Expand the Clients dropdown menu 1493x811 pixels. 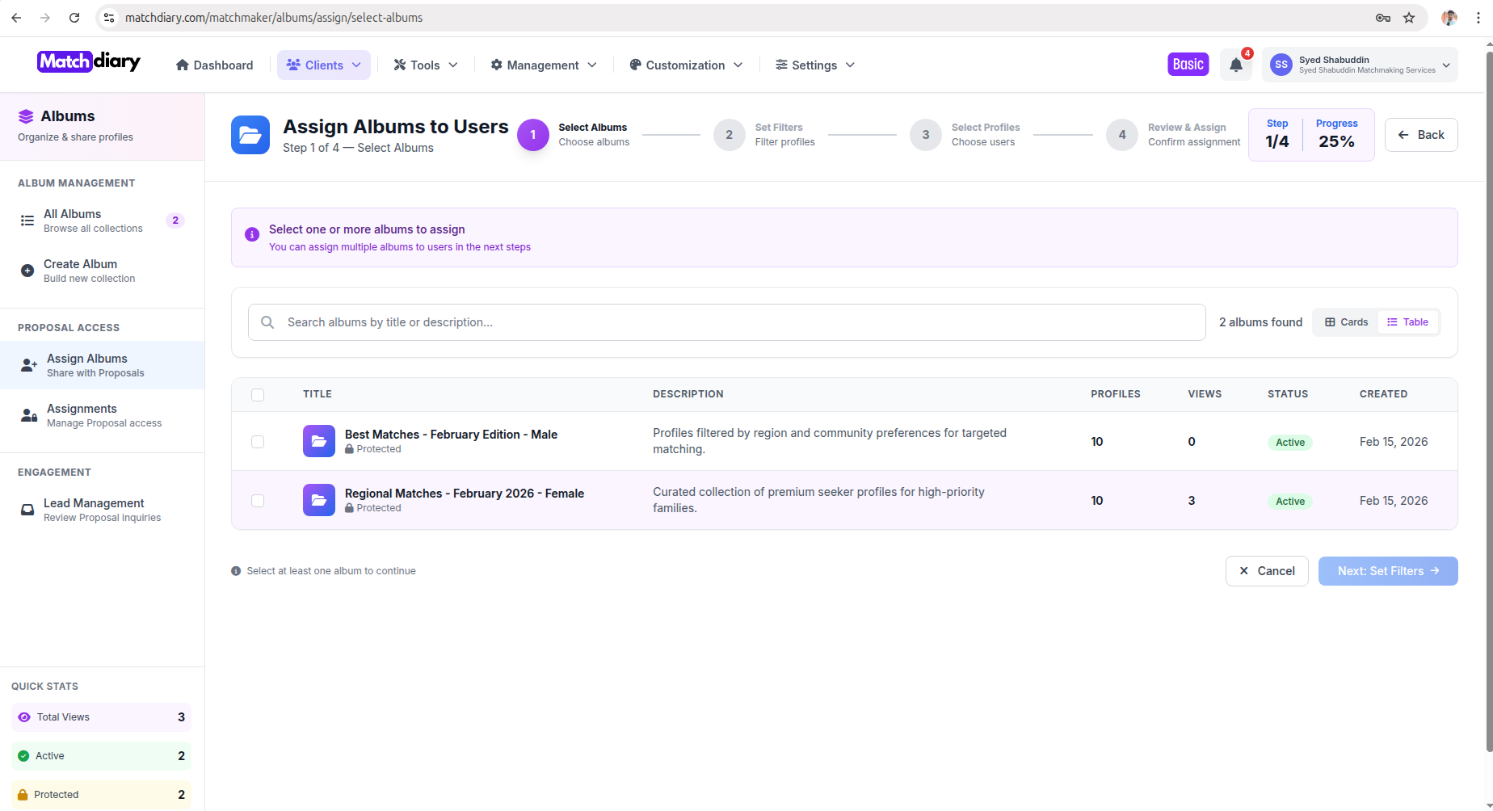point(323,65)
